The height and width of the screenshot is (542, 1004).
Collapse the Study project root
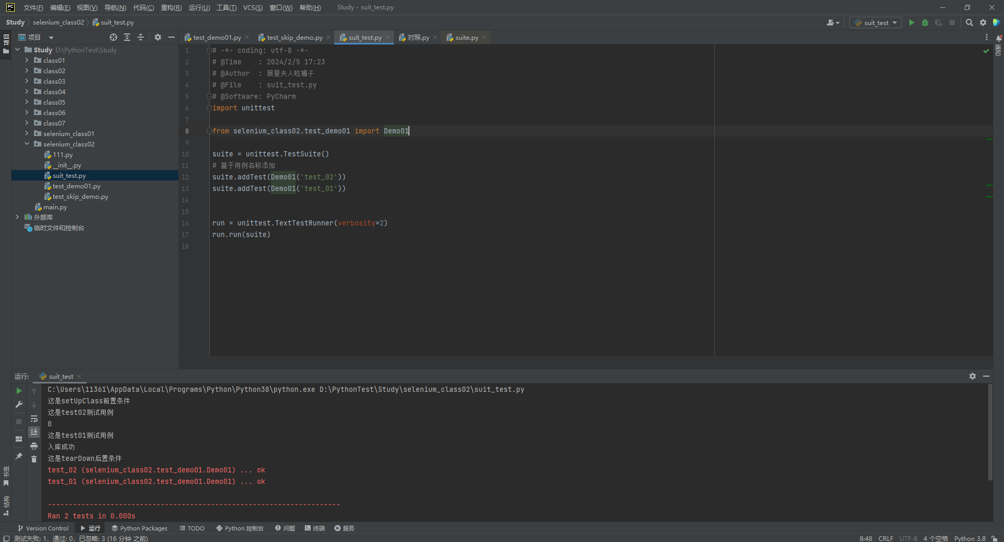17,50
